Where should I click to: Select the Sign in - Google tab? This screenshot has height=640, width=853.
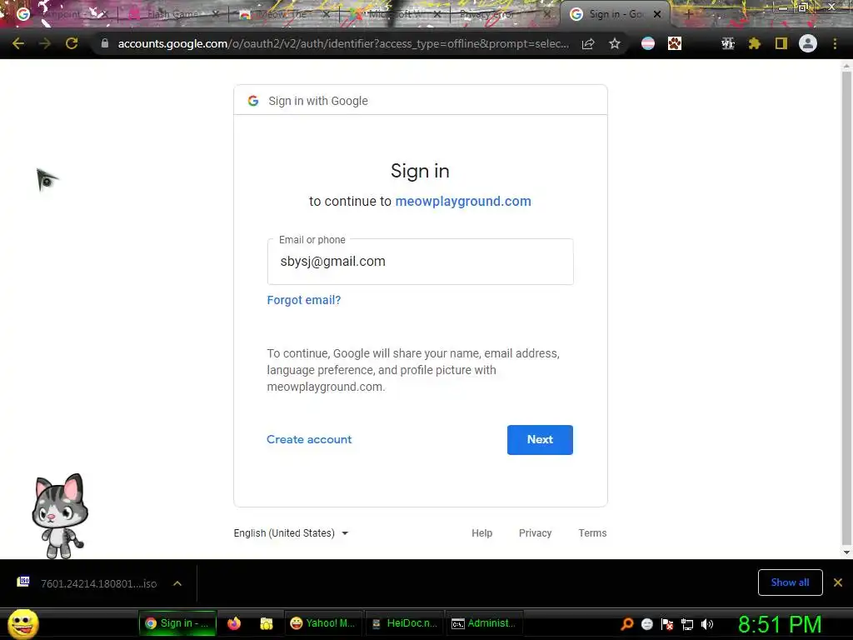tap(616, 14)
